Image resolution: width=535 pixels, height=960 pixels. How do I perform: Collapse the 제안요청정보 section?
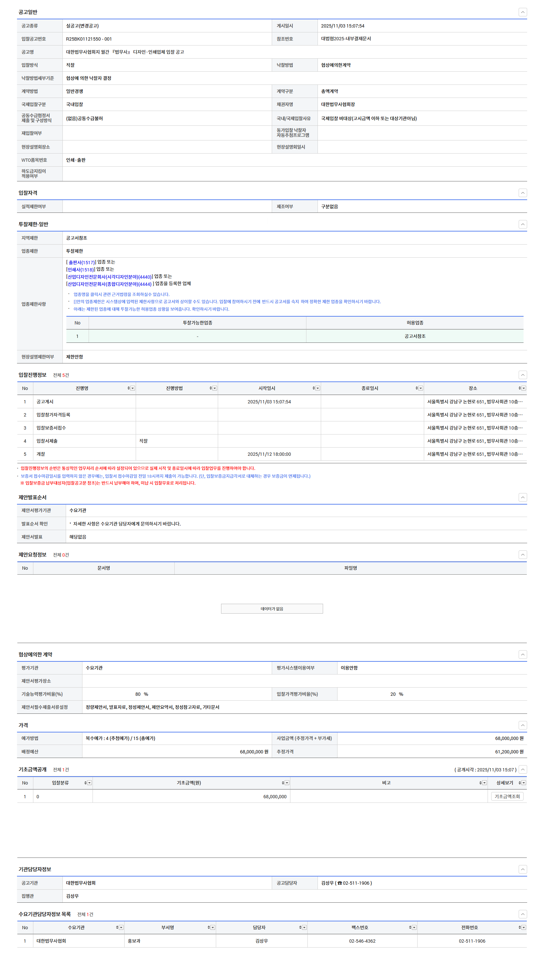522,555
